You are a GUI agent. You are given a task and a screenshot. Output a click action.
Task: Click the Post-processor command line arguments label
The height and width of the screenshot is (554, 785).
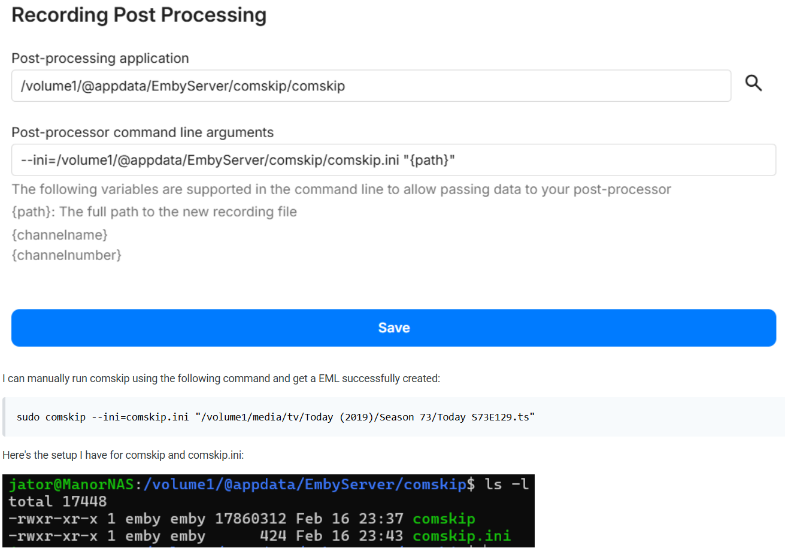143,132
